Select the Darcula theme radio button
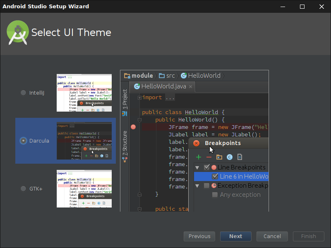 (23, 141)
